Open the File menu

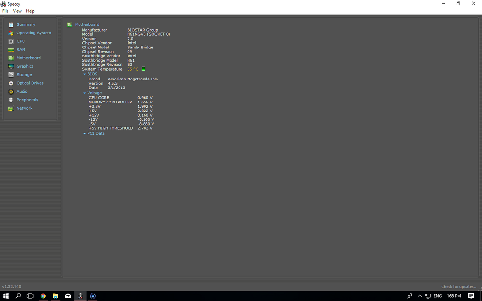(x=6, y=11)
